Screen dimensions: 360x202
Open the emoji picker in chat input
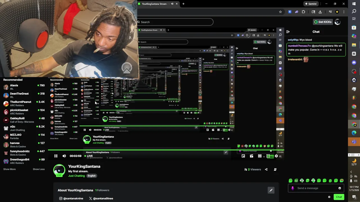339,188
